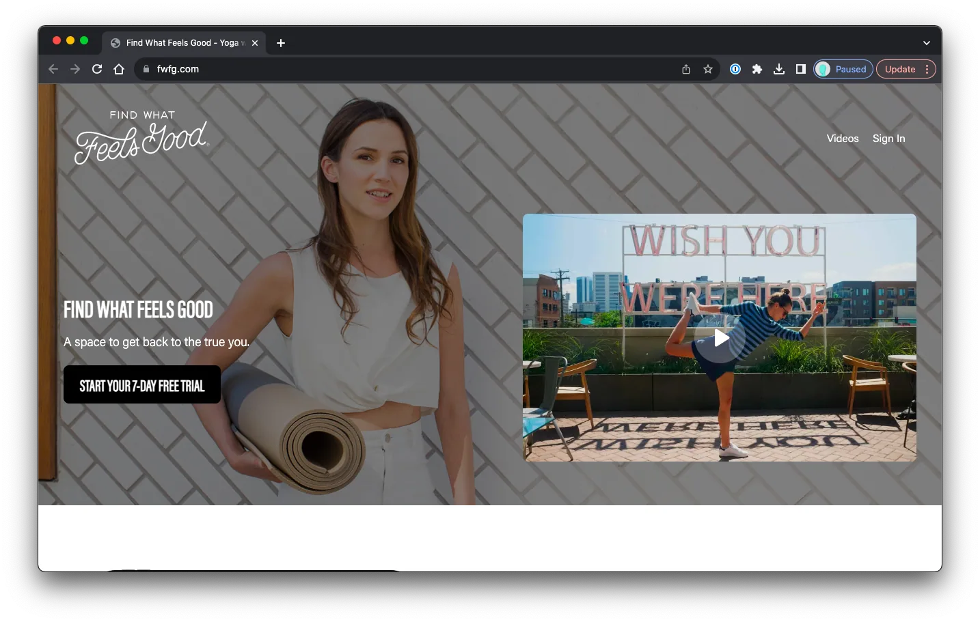Toggle the browser side panel
Viewport: 980px width, 622px height.
coord(801,69)
